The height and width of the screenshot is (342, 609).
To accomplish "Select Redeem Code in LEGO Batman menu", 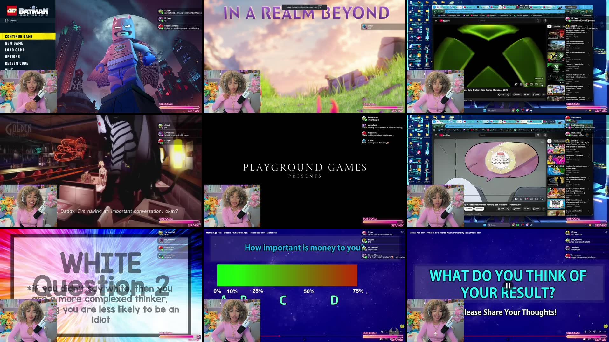I will pyautogui.click(x=17, y=63).
